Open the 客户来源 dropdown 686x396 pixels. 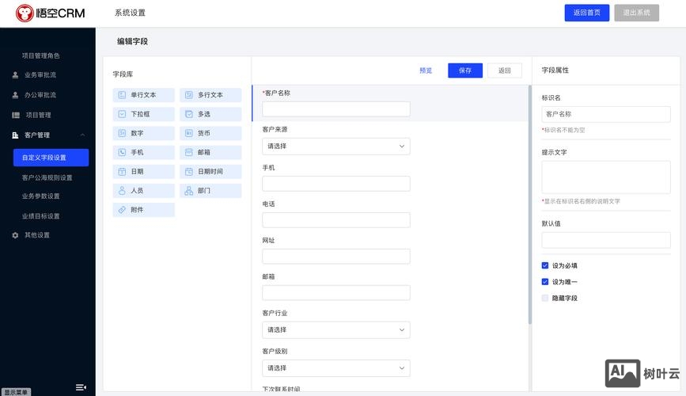coord(336,147)
